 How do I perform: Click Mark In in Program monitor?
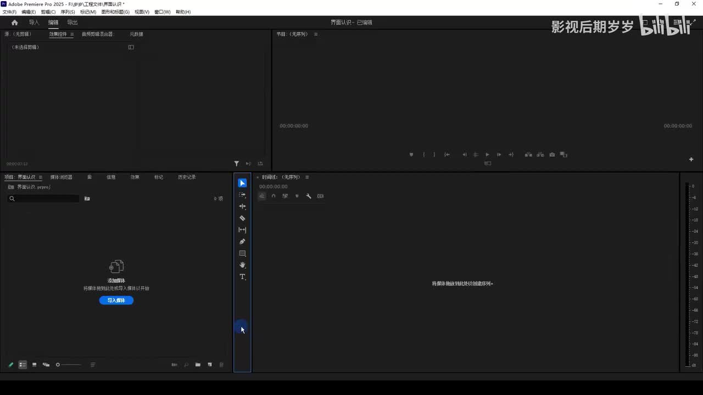click(423, 155)
